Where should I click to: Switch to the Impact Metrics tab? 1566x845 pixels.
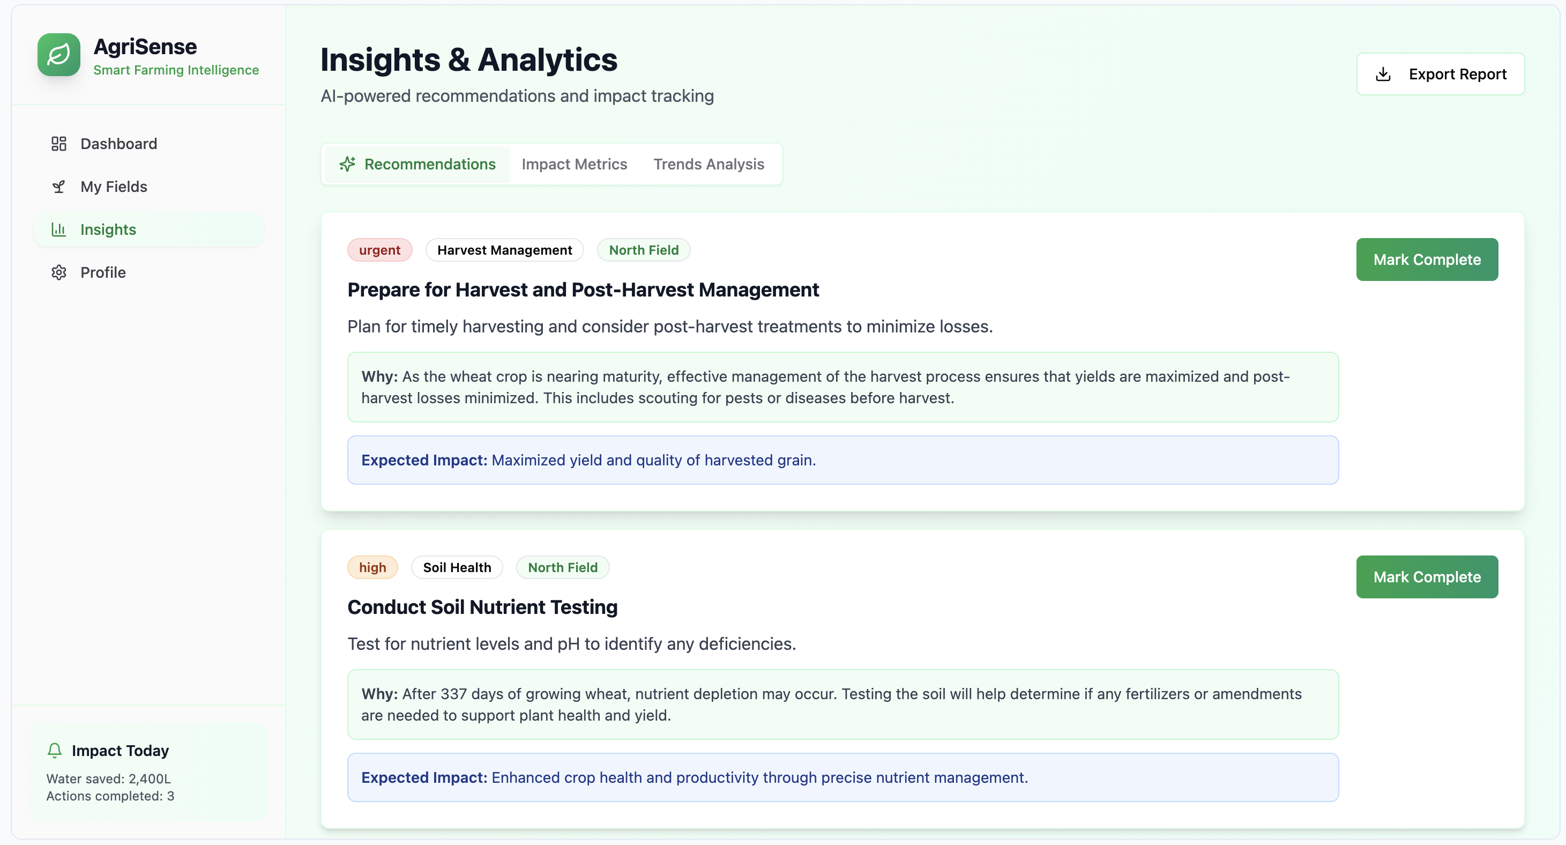(x=574, y=164)
